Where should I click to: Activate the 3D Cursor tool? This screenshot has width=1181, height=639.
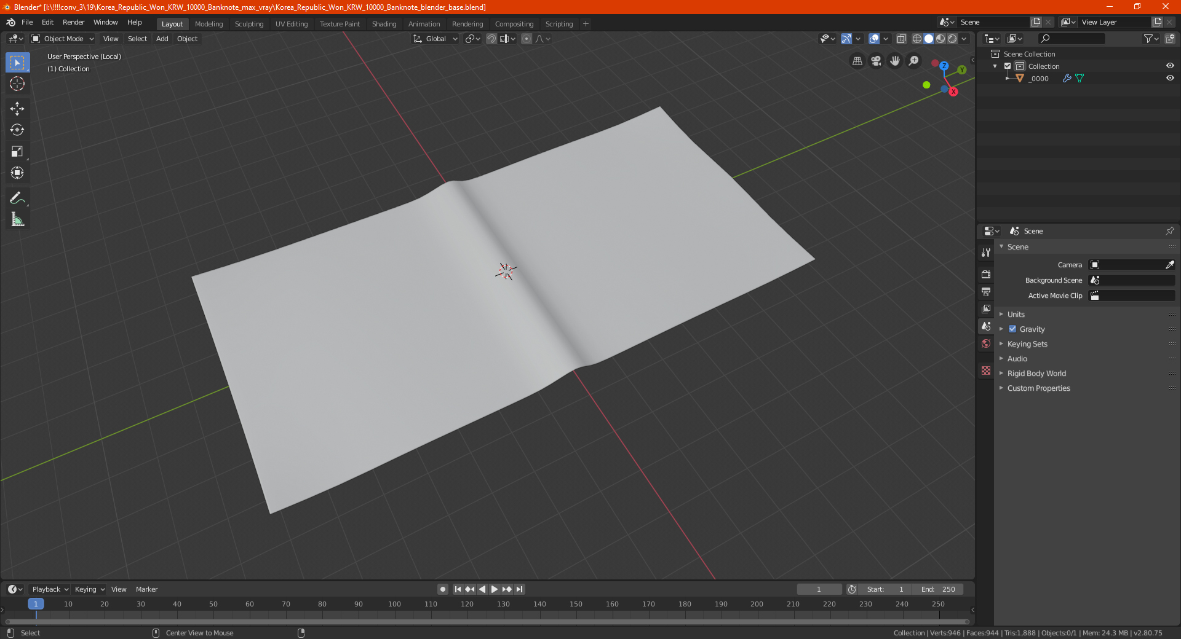[17, 84]
